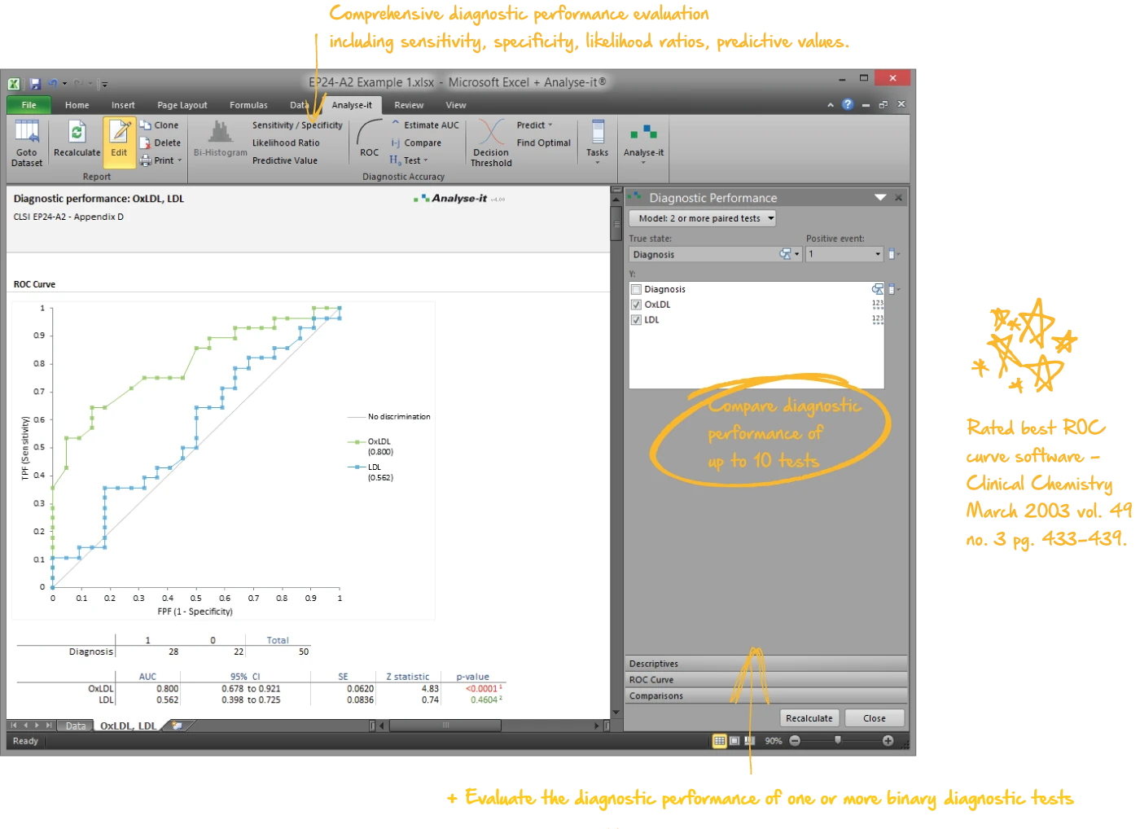Viewport: 1140px width, 829px height.
Task: Click the insert new worksheet icon
Action: 177,725
